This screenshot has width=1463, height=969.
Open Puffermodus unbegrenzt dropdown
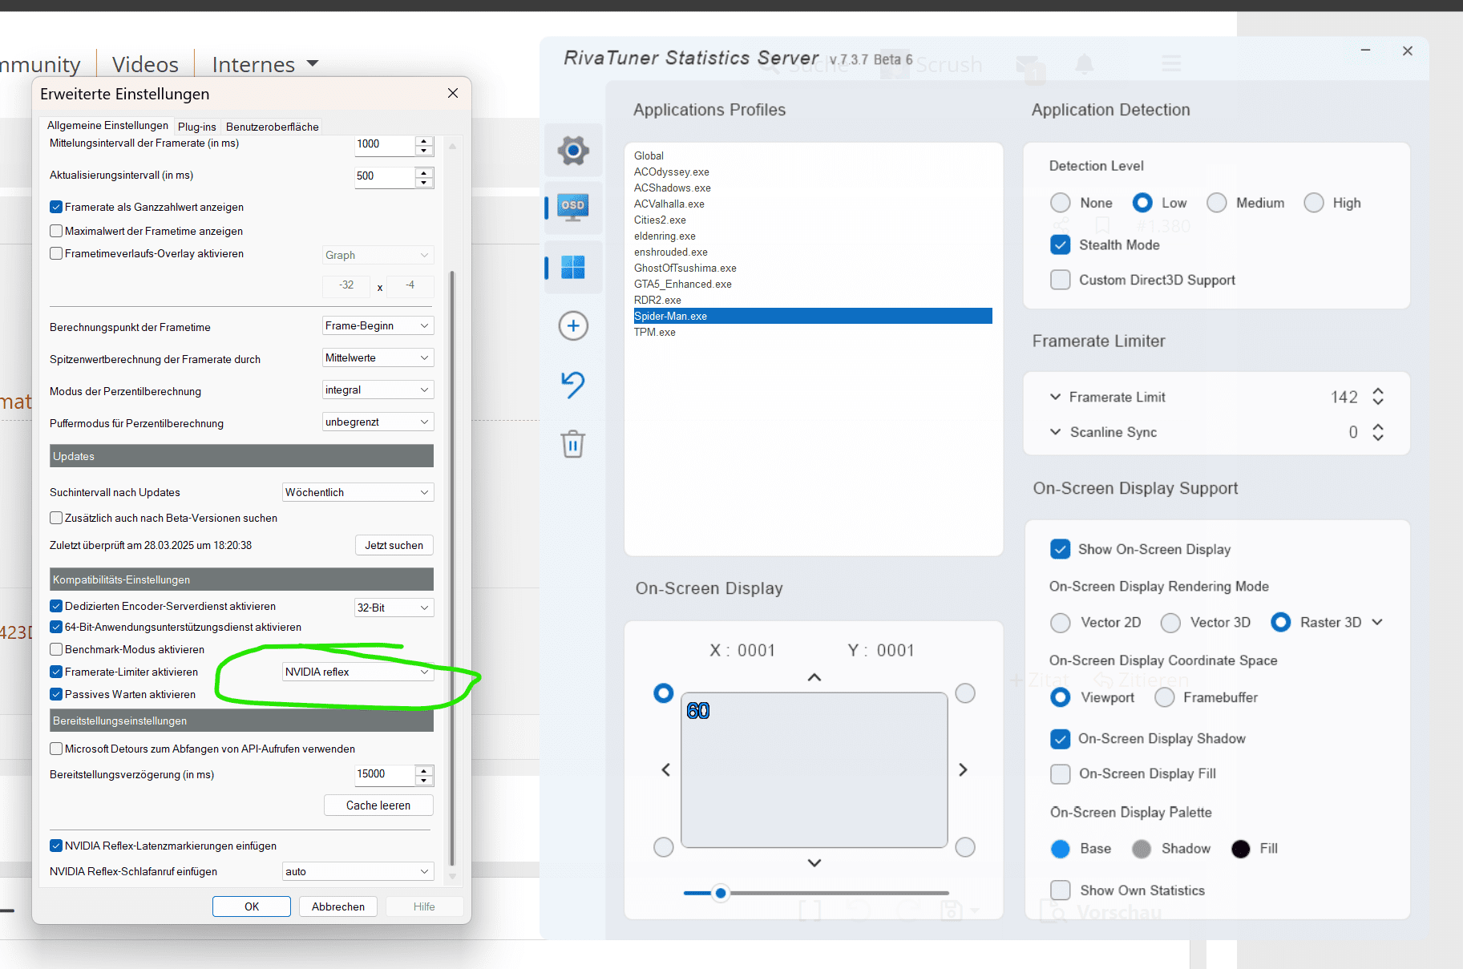(x=378, y=422)
